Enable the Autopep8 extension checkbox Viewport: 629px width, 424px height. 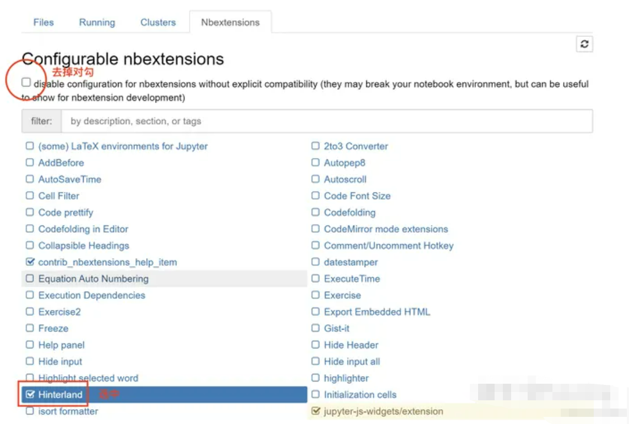coord(315,163)
